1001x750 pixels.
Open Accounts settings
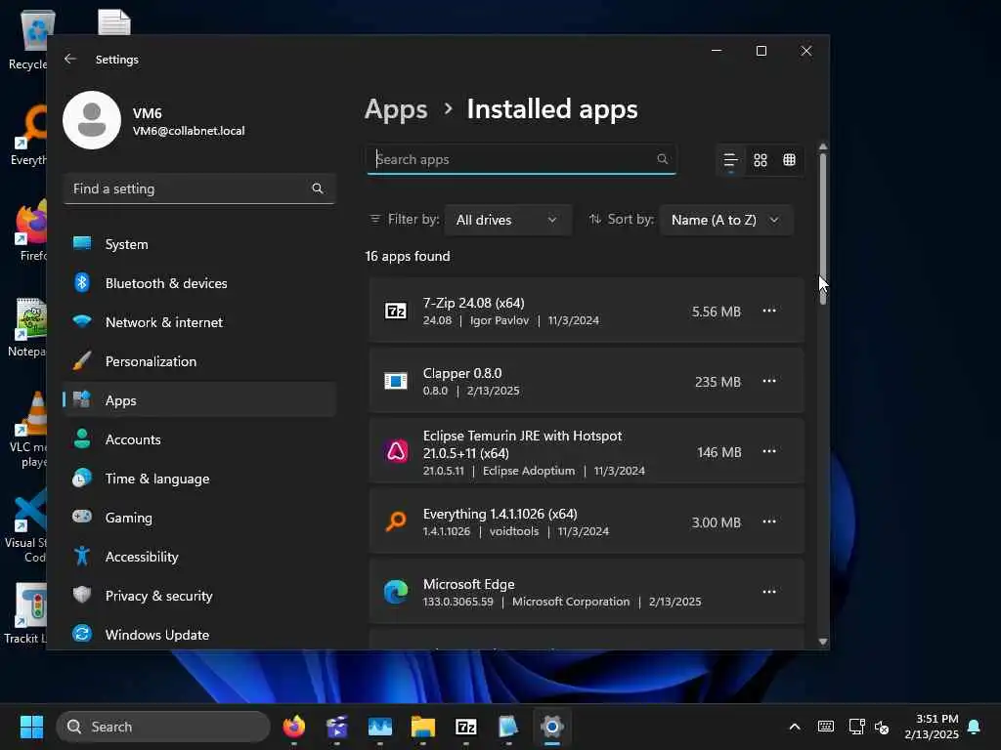(199, 439)
